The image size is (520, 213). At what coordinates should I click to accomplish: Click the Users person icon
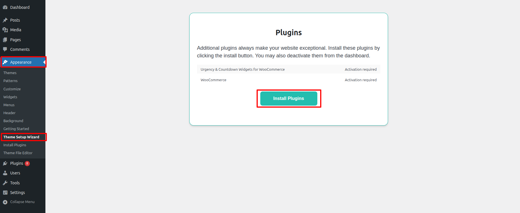pyautogui.click(x=5, y=173)
